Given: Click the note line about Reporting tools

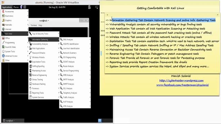Looking at the screenshot, I should [146, 62].
